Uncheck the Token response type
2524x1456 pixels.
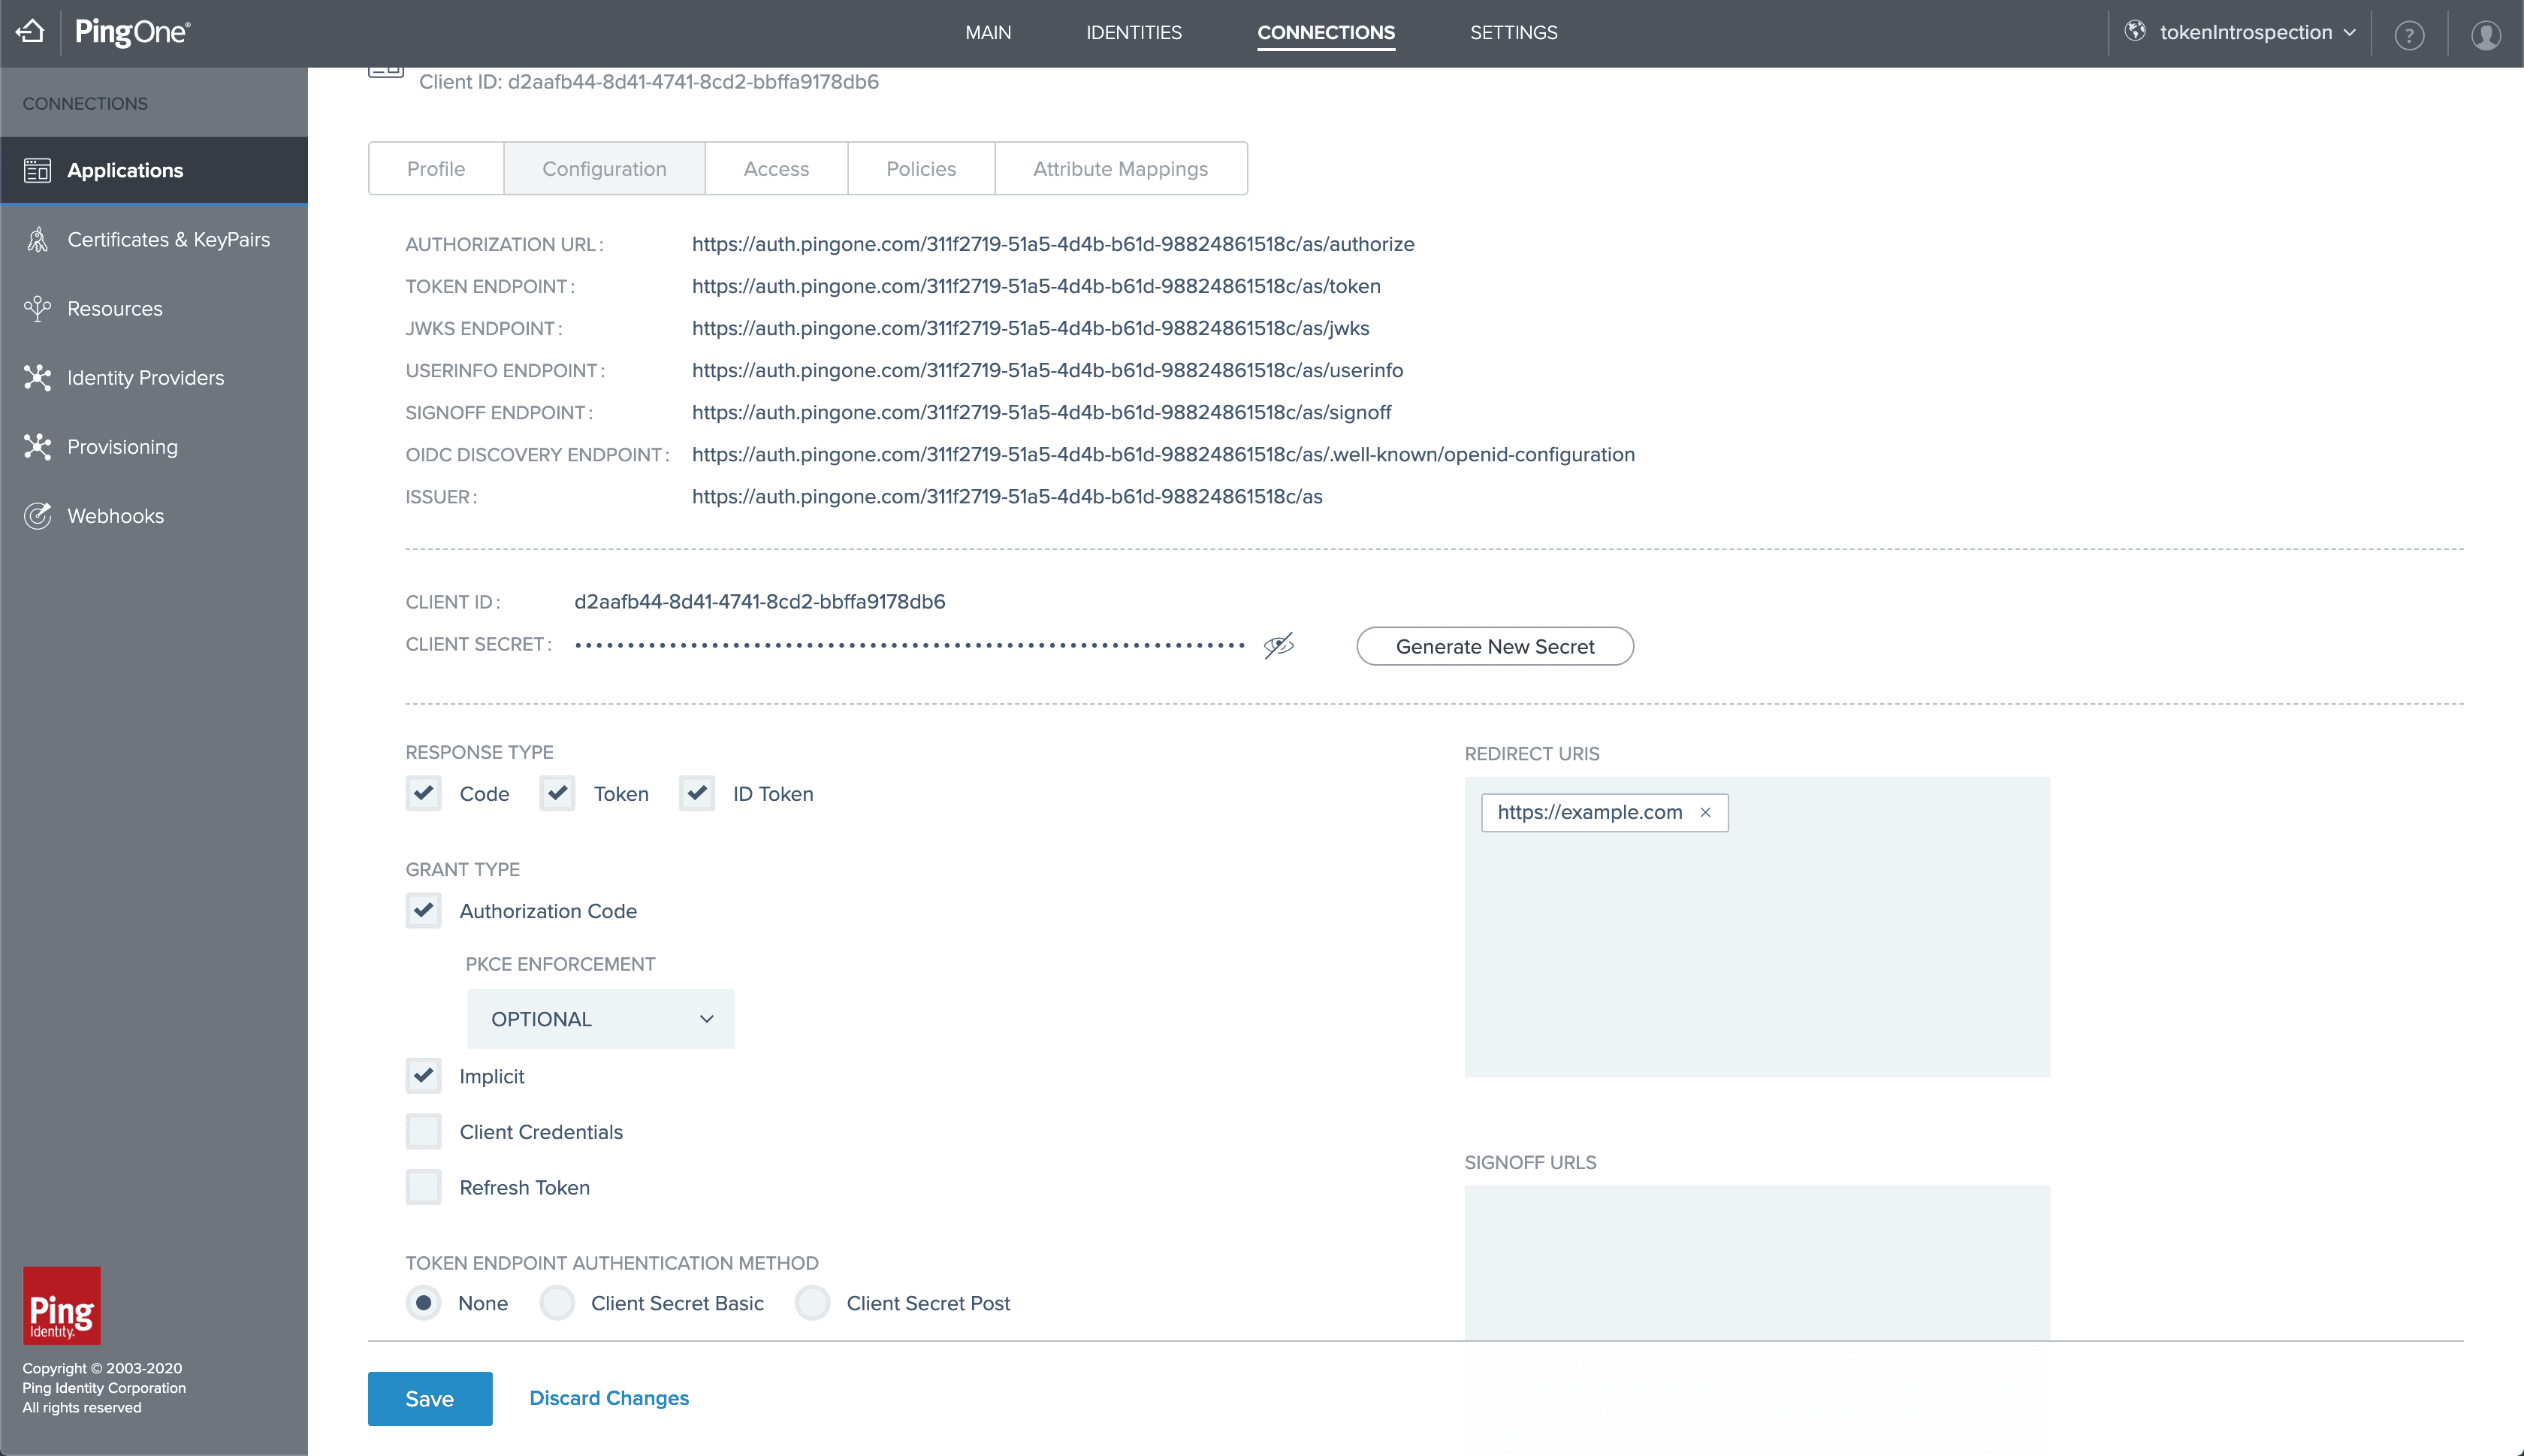(x=558, y=794)
